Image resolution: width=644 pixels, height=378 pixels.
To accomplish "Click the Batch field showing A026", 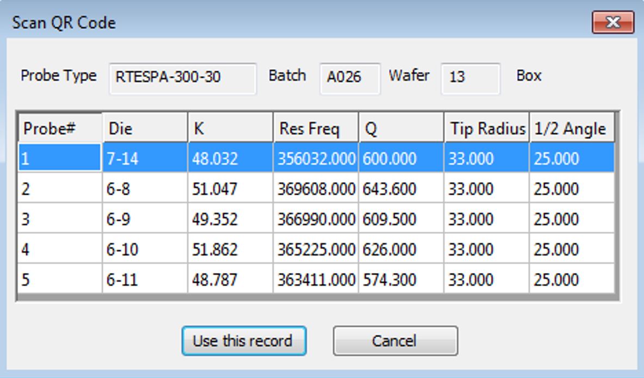I will coord(349,77).
